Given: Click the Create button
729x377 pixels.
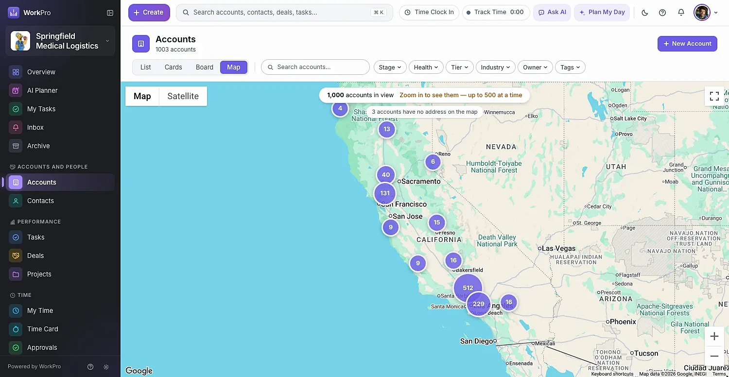Looking at the screenshot, I should pos(149,13).
